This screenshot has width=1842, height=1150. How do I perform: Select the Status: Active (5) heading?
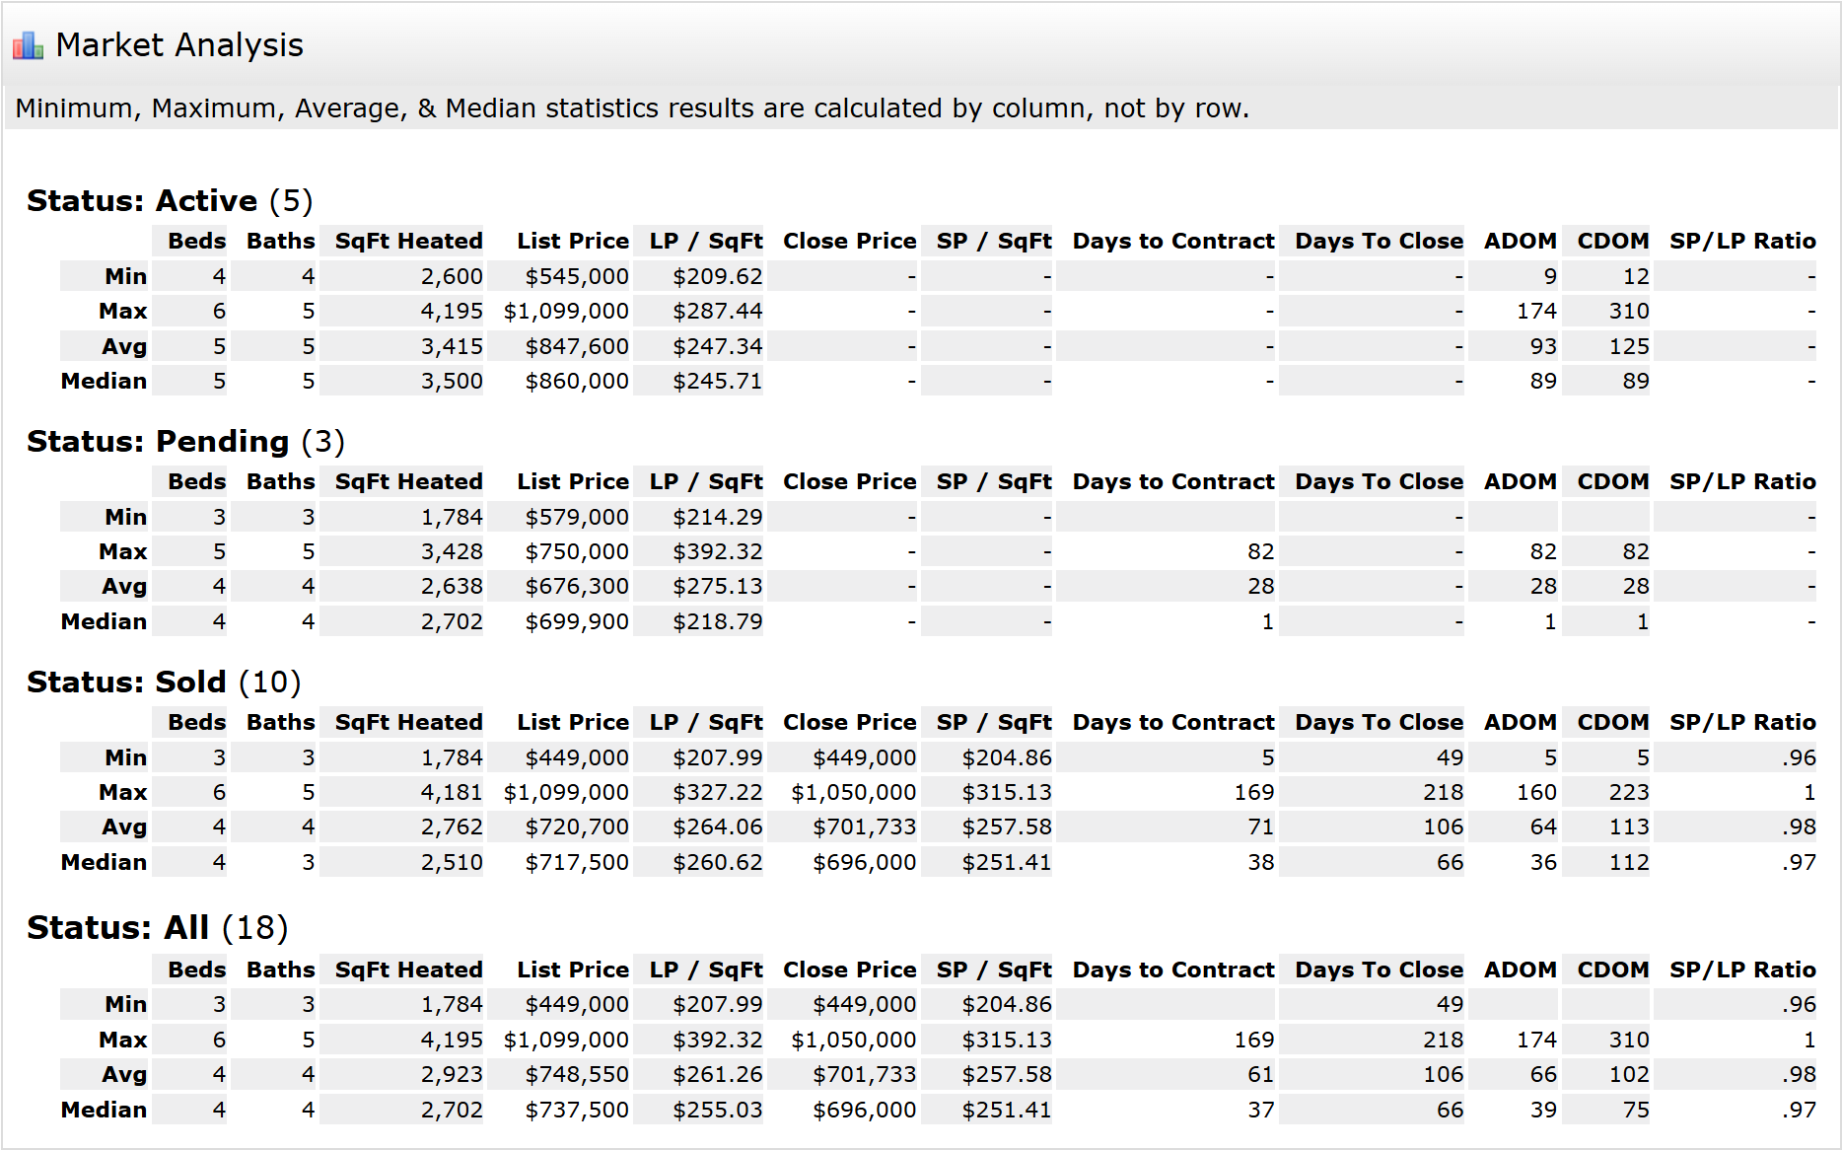[170, 200]
